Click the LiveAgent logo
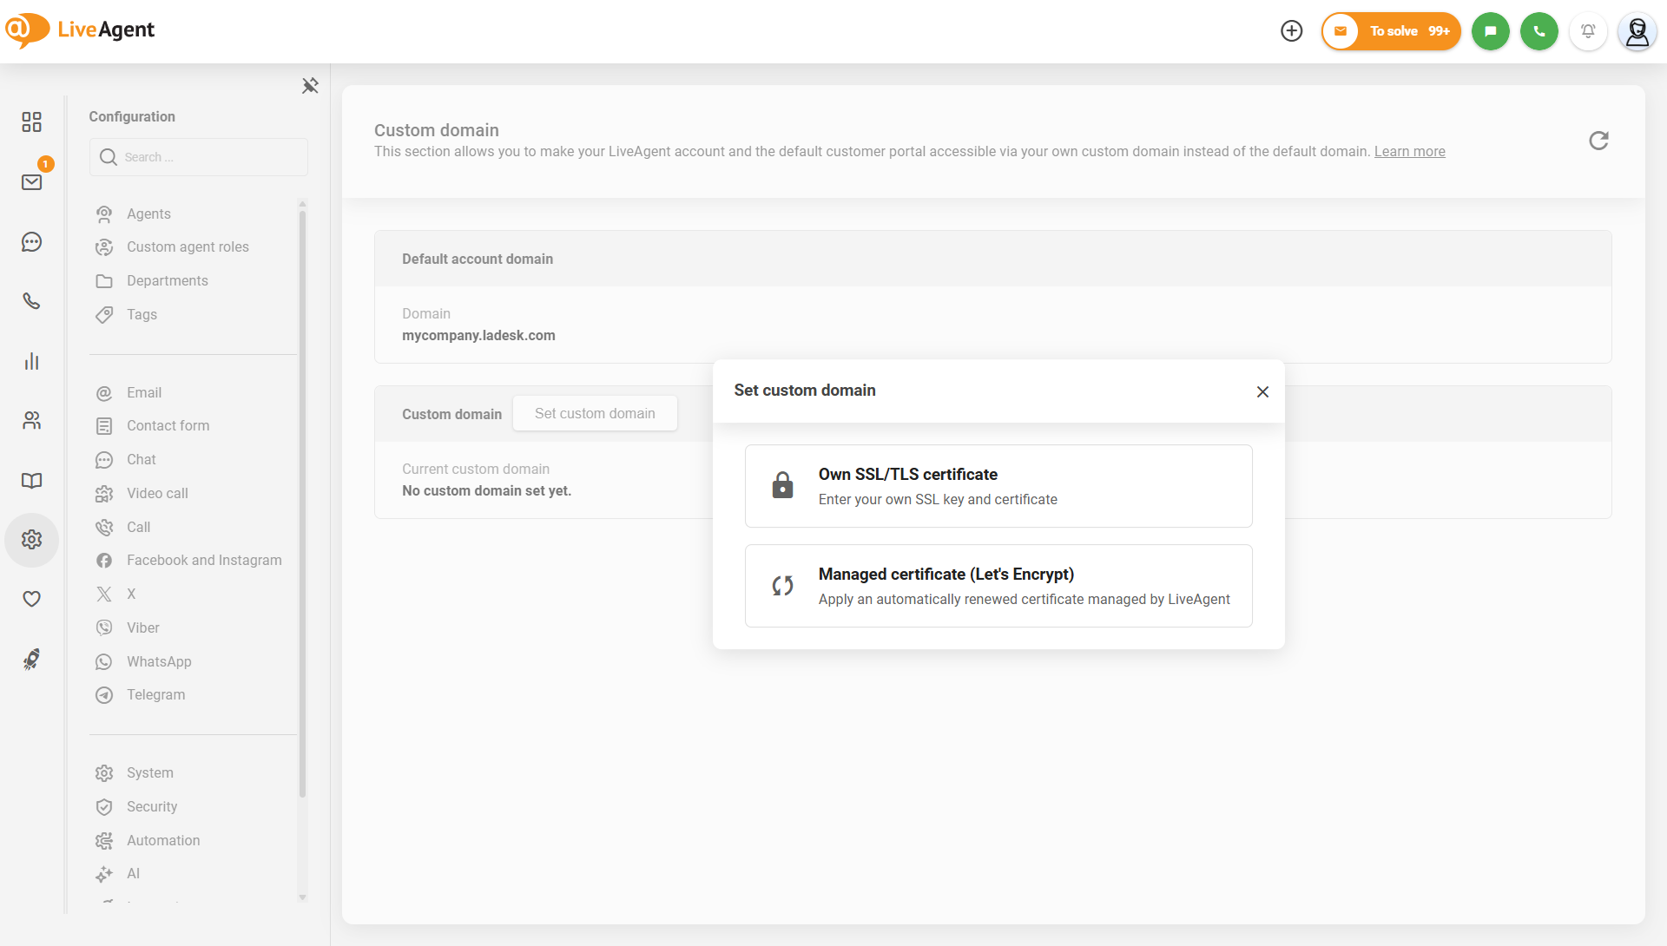 click(x=80, y=30)
